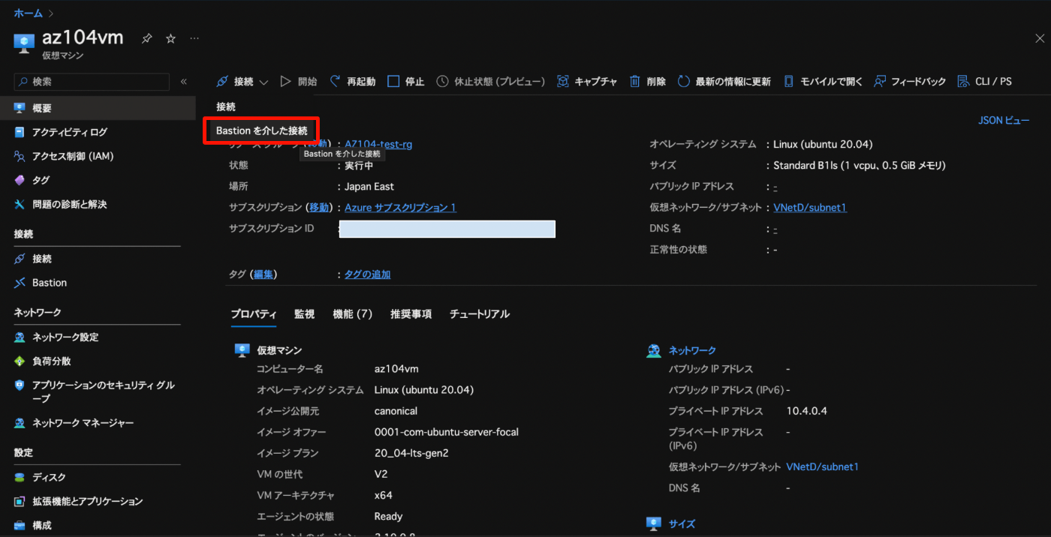1051x537 pixels.
Task: Select the Japan East location value
Action: (x=369, y=186)
